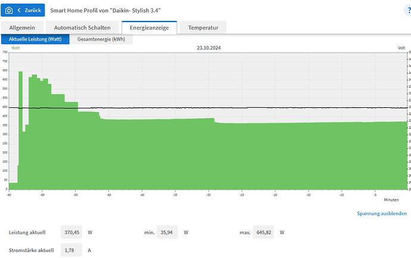411x258 pixels.
Task: Open the Temperatur tab
Action: pyautogui.click(x=203, y=27)
